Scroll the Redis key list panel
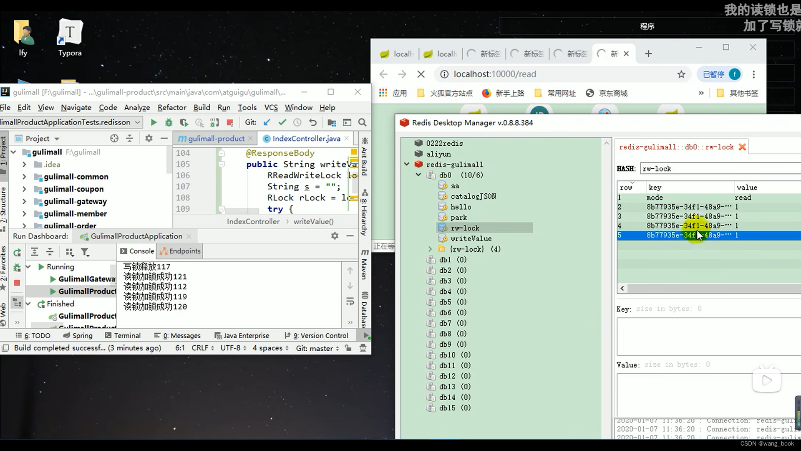801x451 pixels. (x=607, y=275)
